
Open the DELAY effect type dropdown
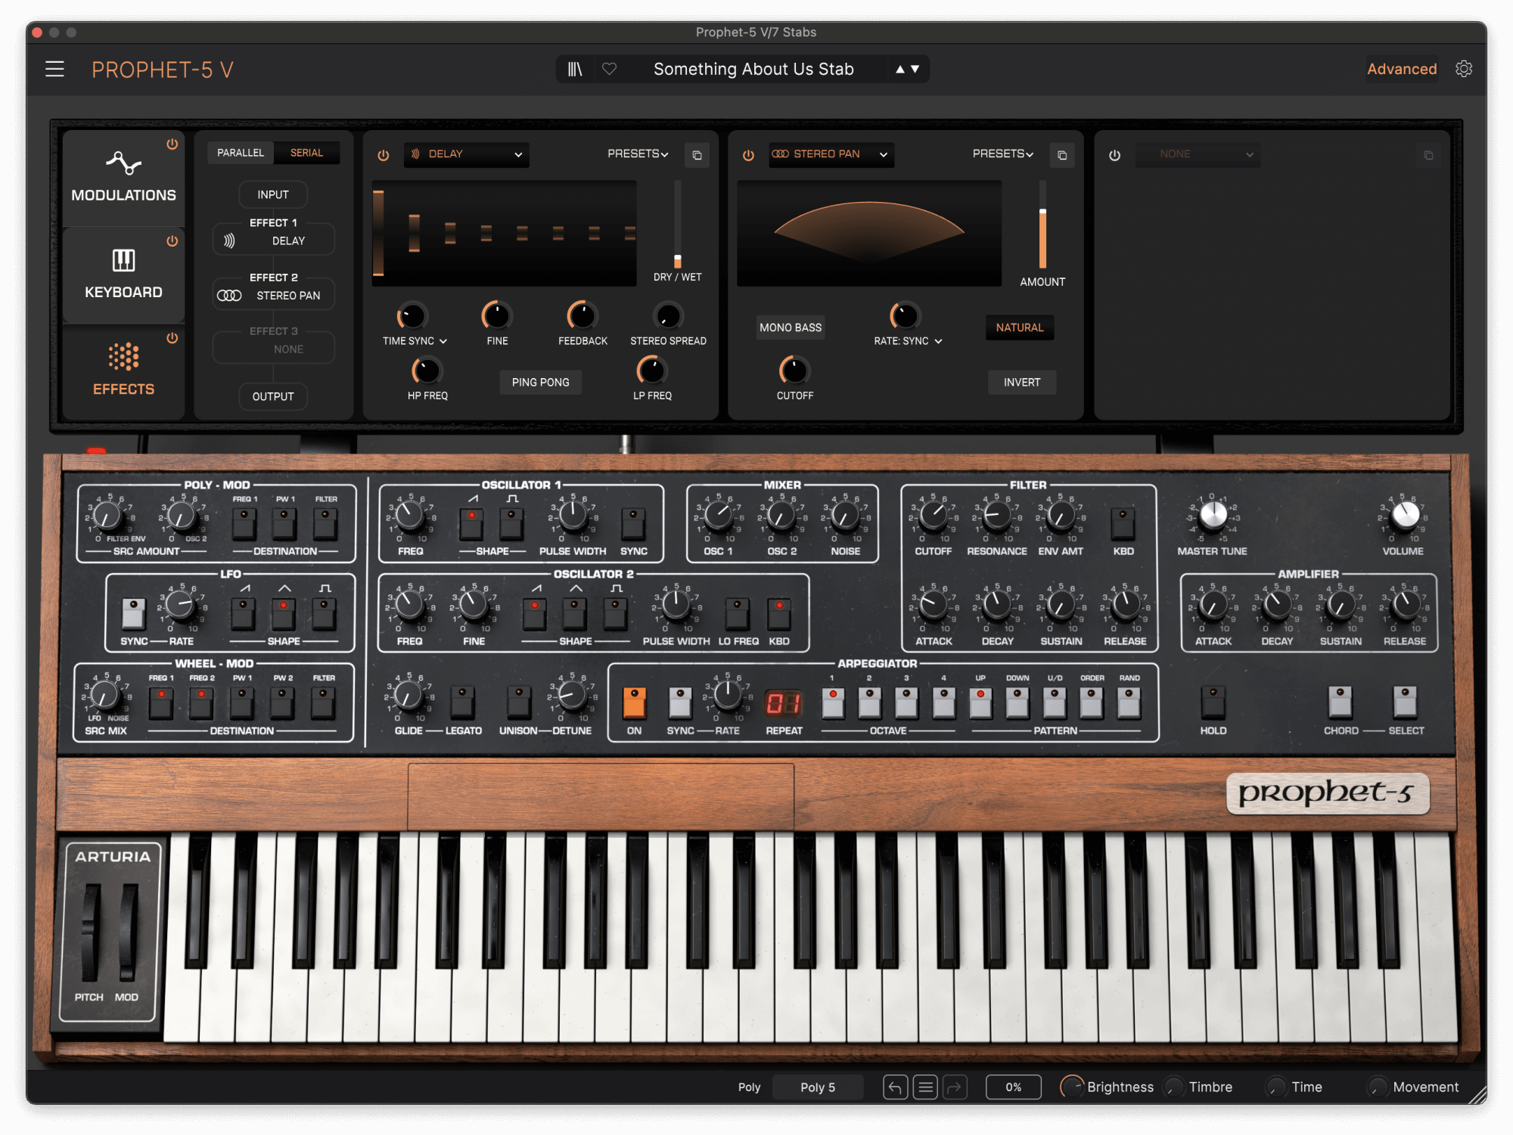(x=466, y=154)
